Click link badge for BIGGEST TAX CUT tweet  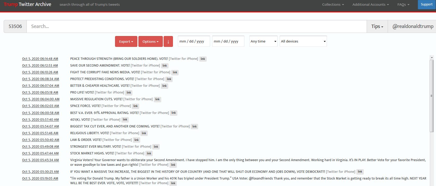194,127
